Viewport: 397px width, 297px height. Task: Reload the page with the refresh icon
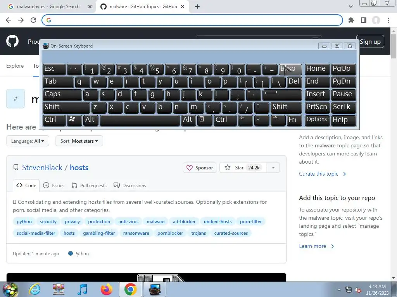point(33,20)
